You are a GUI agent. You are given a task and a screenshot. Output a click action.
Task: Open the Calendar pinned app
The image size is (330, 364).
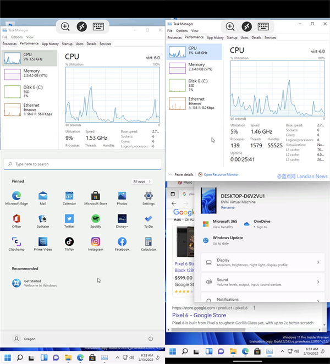click(69, 198)
